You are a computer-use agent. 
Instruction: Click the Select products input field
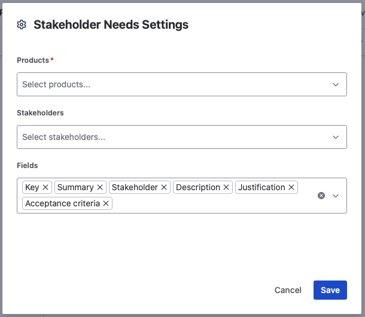182,84
